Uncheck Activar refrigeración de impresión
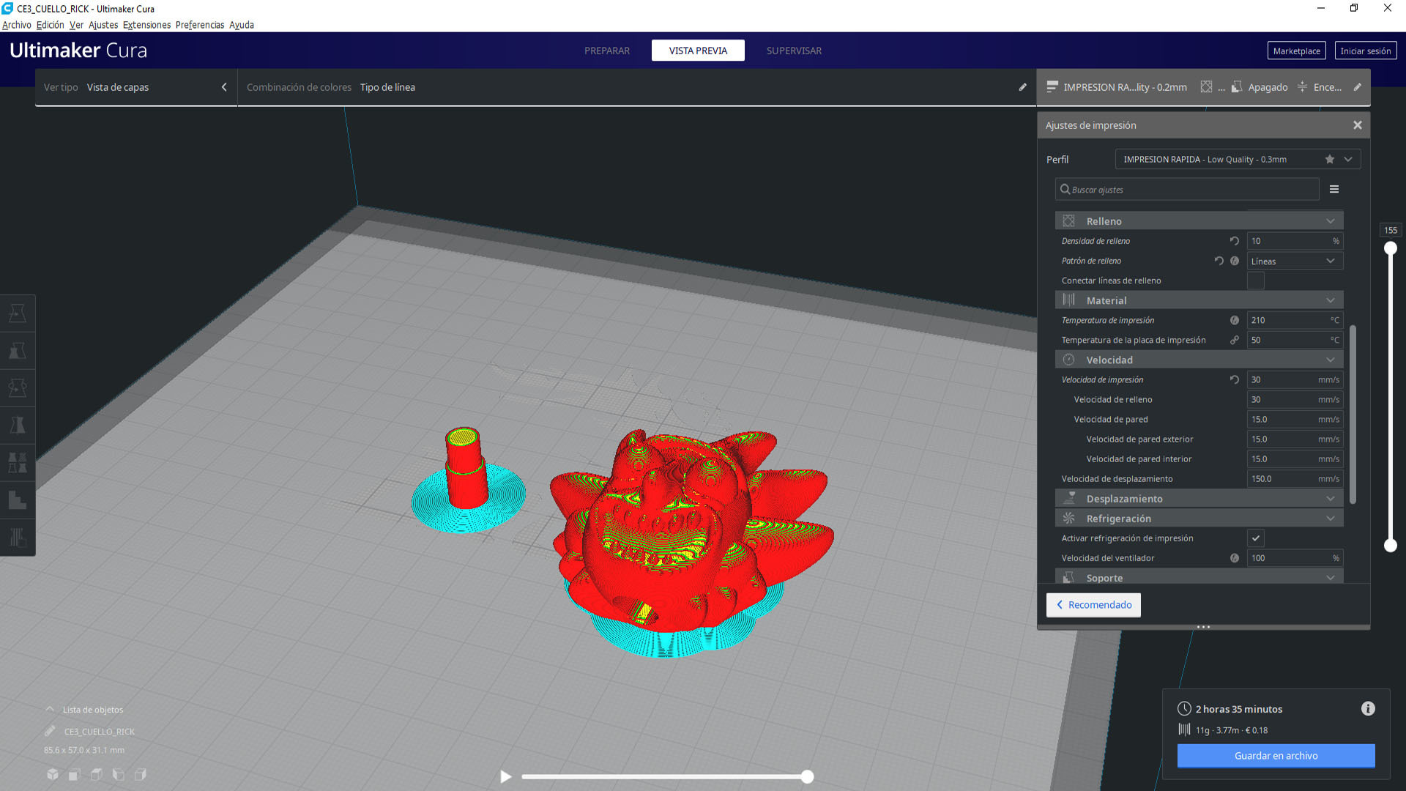Viewport: 1406px width, 791px height. 1255,538
